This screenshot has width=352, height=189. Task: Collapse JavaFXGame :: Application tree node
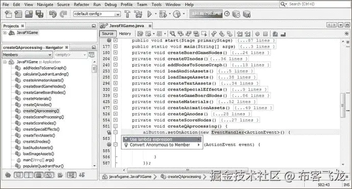coord(5,62)
